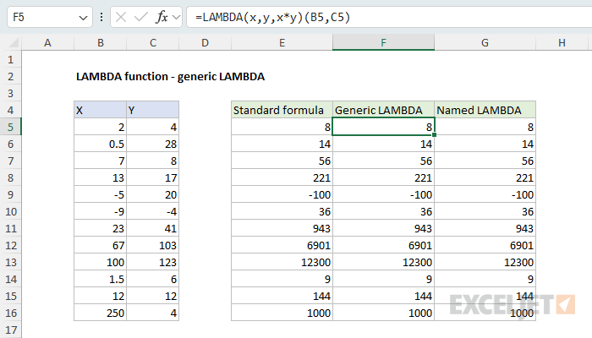Select cell B9 containing -5

101,194
